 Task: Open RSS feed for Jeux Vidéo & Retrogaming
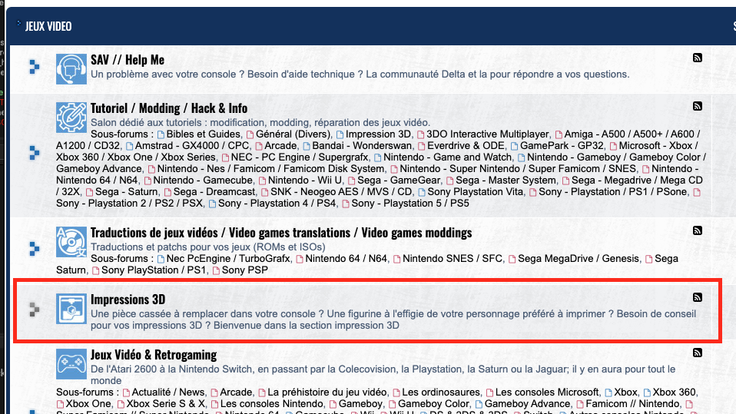[x=698, y=353]
